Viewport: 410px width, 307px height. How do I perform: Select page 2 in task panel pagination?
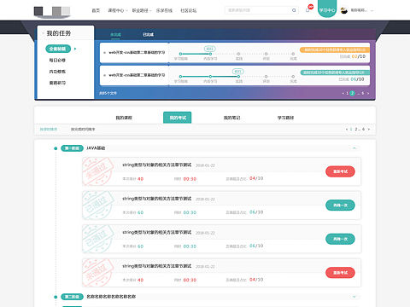pos(352,93)
